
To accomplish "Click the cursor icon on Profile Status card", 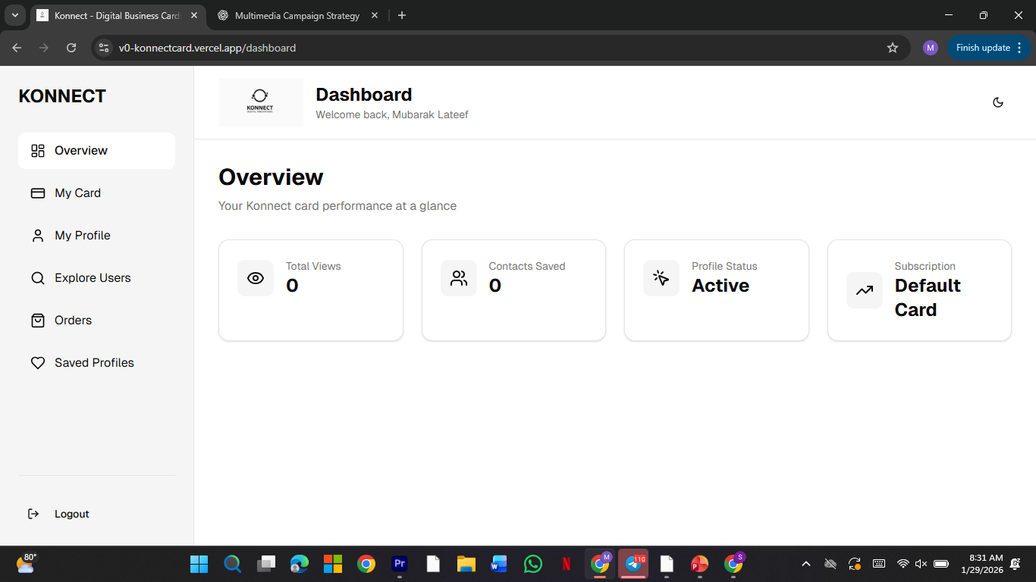I will [x=661, y=278].
